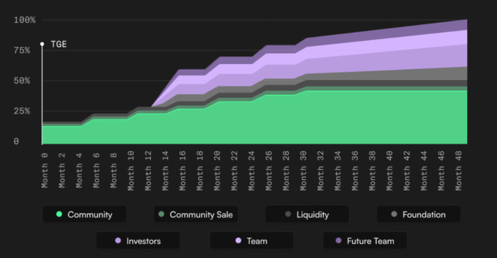This screenshot has width=497, height=258.
Task: Click the 100% y-axis label
Action: [x=25, y=20]
